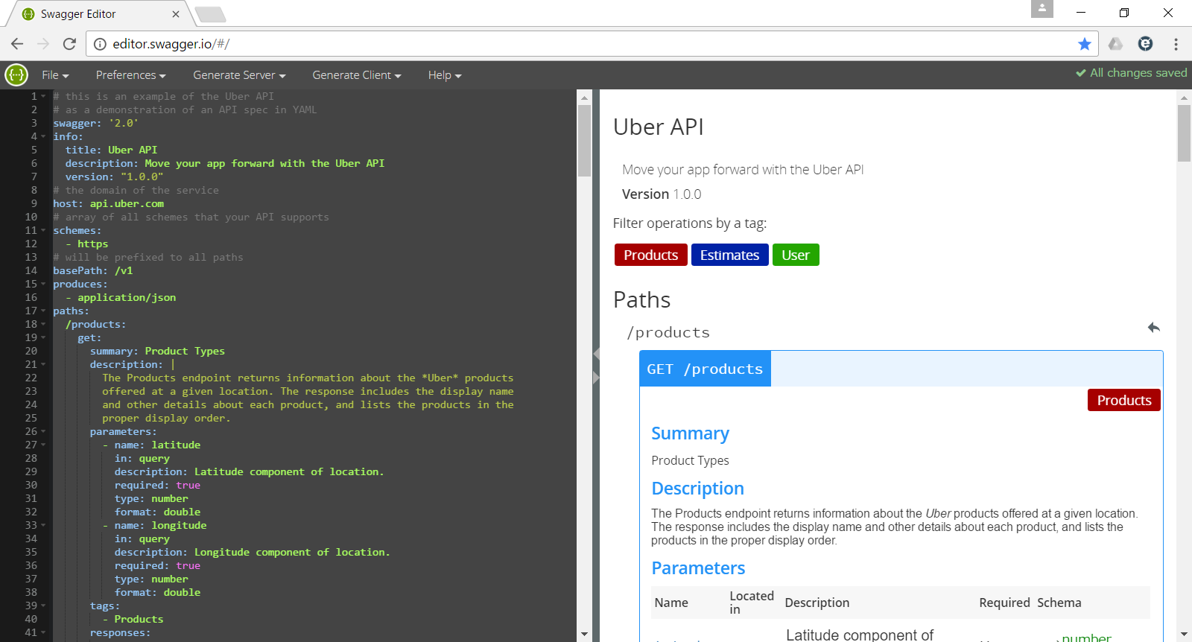Click the site info icon in address bar
This screenshot has height=642, width=1192.
(x=101, y=44)
